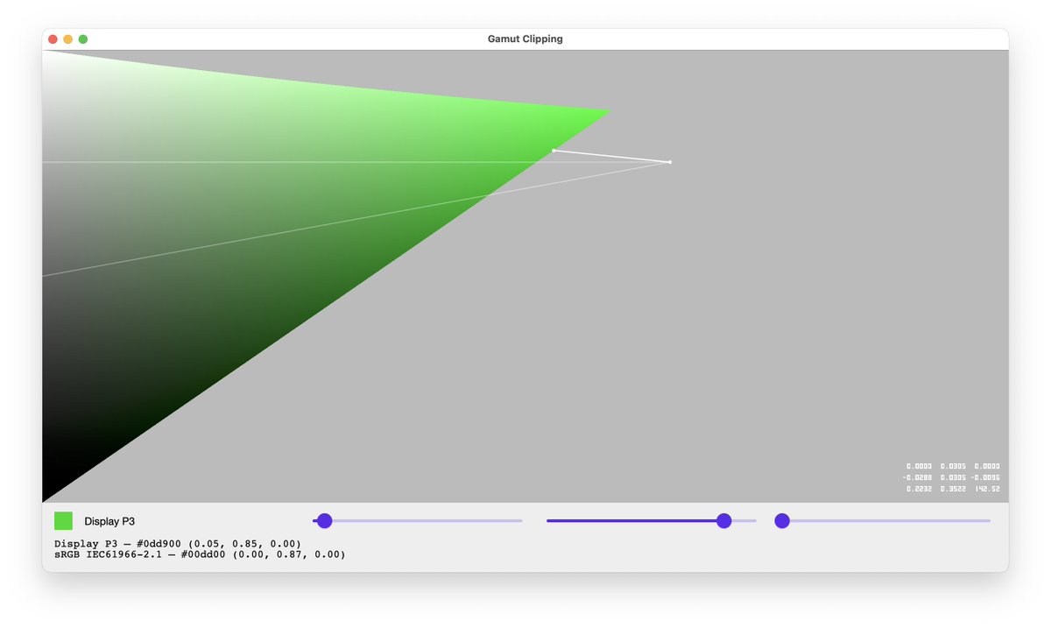This screenshot has width=1051, height=628.
Task: Click the Gamut Clipping window title
Action: (525, 39)
